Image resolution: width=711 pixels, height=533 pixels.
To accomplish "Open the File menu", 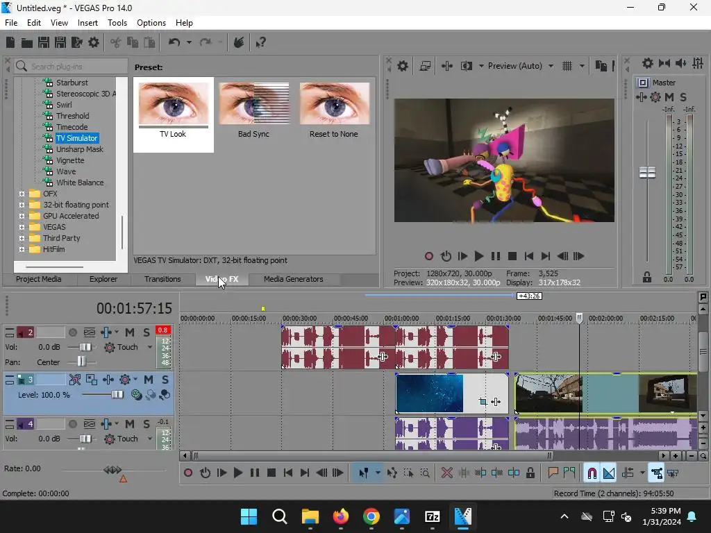I will 11,23.
